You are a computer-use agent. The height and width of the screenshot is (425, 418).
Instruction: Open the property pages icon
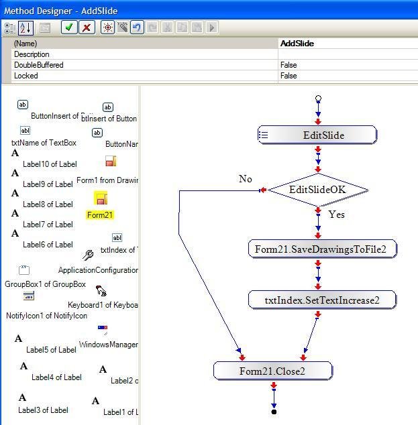coord(45,28)
